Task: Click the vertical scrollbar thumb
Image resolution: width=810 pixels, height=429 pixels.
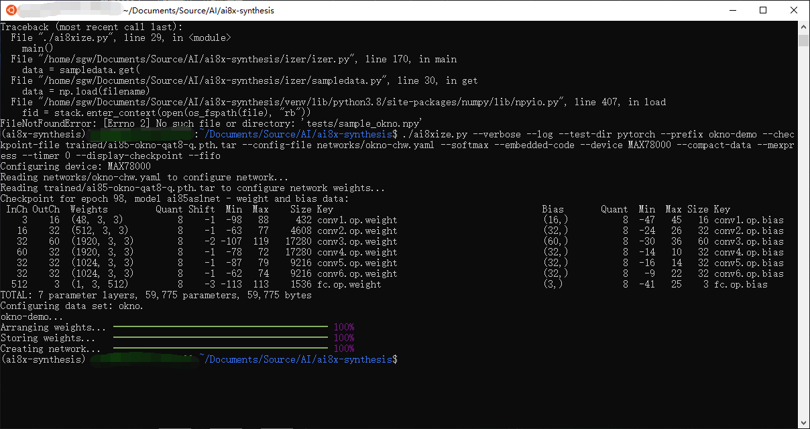Action: click(x=803, y=41)
